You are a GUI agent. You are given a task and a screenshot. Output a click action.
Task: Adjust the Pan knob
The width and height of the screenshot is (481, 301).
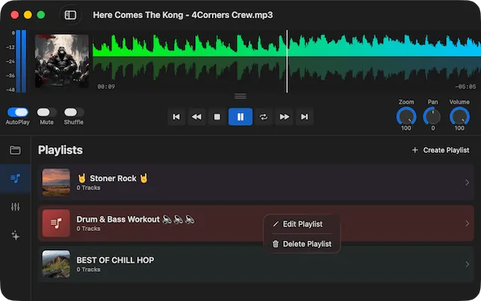point(433,117)
